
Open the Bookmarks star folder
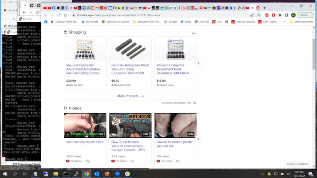pos(90,22)
